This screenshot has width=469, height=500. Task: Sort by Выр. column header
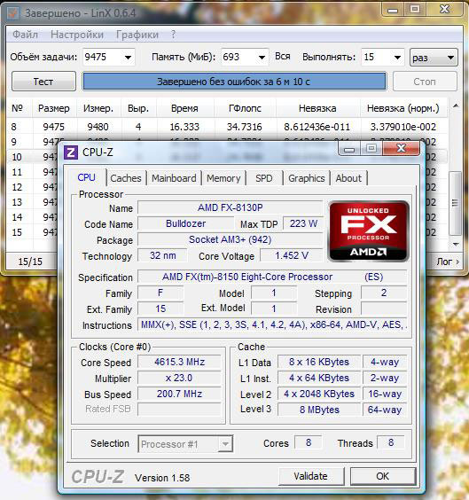138,108
